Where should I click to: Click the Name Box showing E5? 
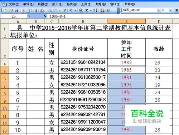[14, 16]
